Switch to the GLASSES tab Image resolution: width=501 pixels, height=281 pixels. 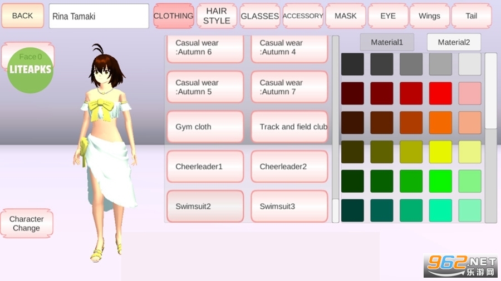pos(259,16)
